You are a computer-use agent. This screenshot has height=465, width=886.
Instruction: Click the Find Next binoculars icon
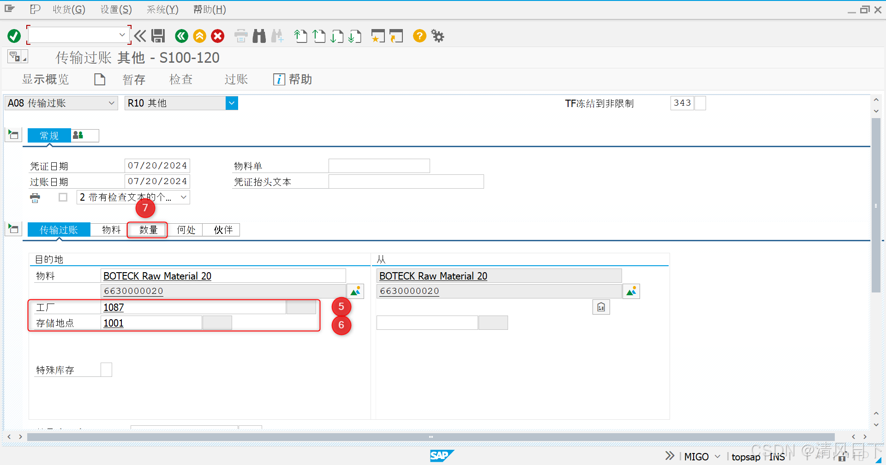tap(277, 36)
